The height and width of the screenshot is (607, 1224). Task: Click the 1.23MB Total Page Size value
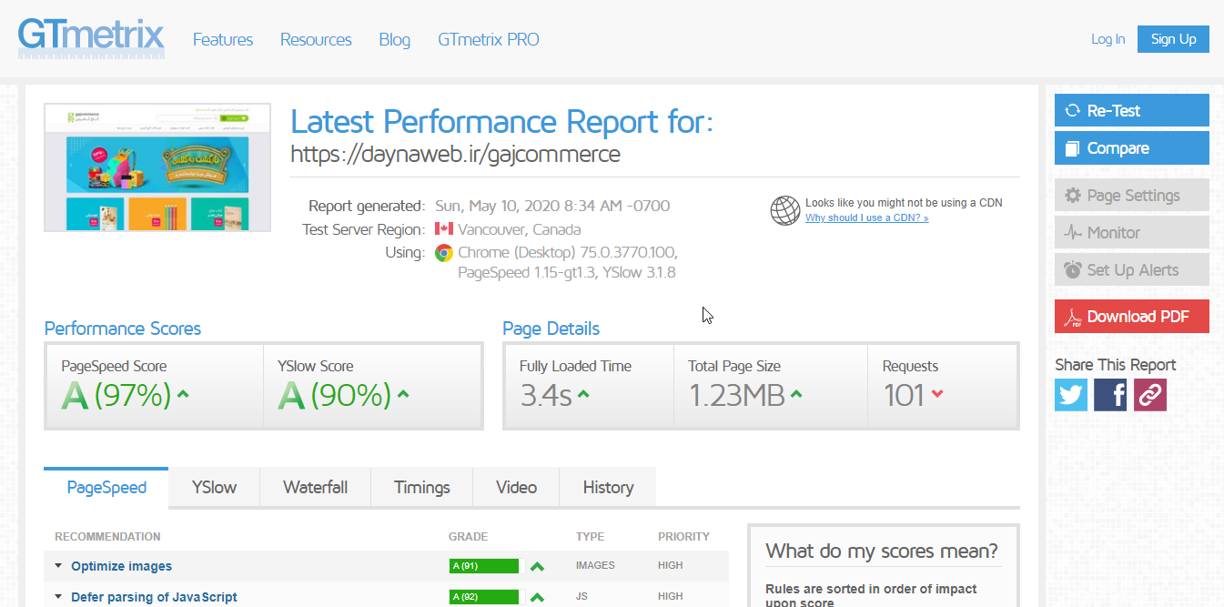click(x=736, y=395)
